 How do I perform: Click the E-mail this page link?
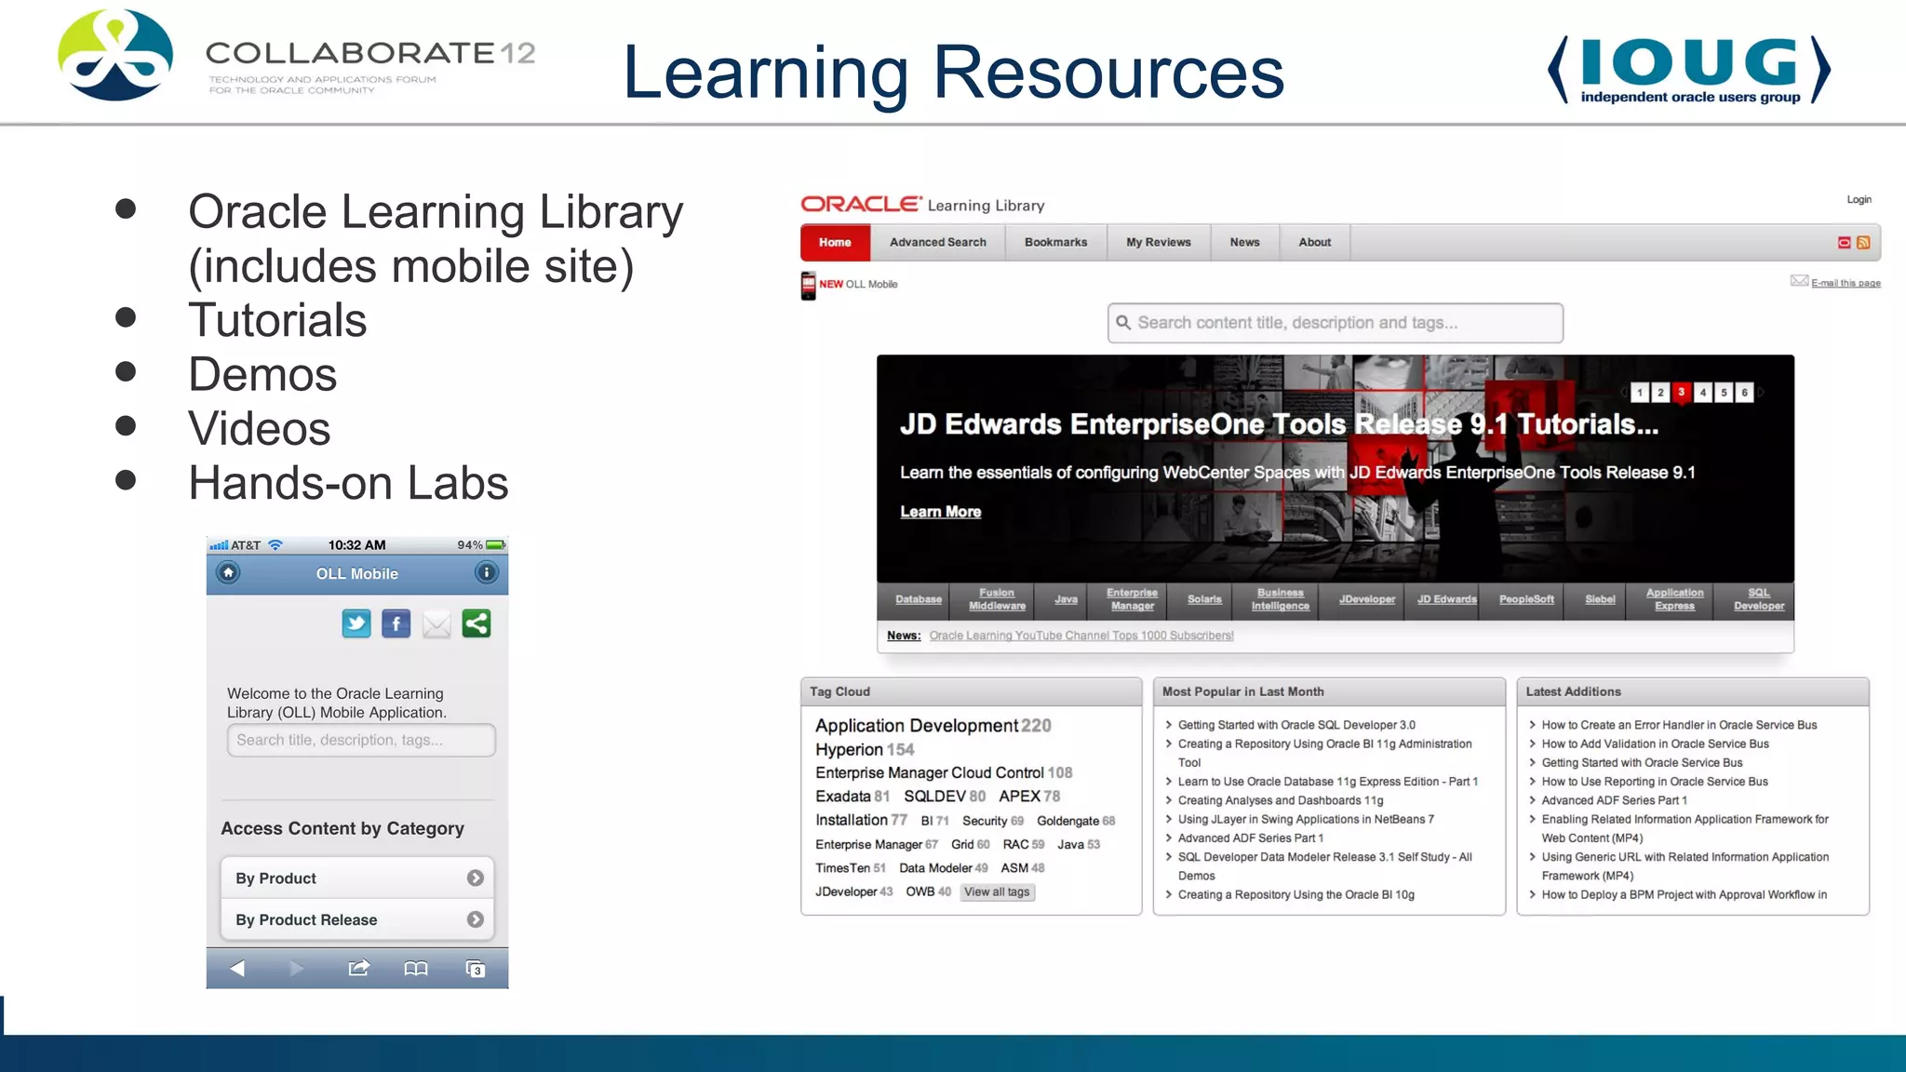pos(1846,283)
